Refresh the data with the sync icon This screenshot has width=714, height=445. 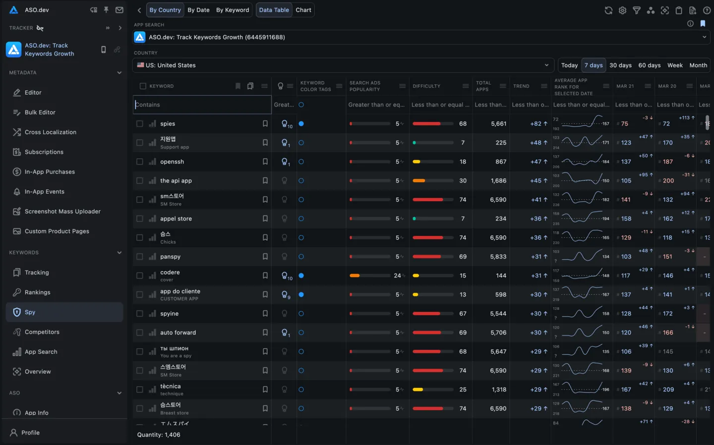pyautogui.click(x=608, y=10)
